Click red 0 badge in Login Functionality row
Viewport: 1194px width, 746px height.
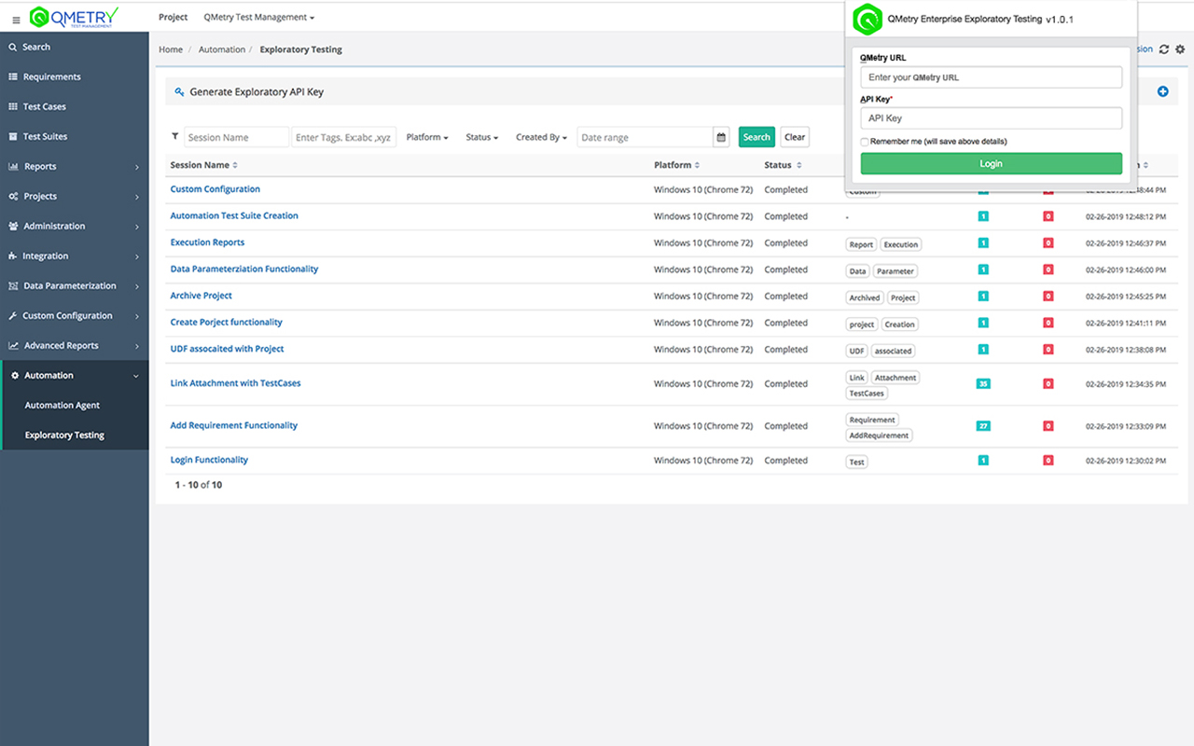pyautogui.click(x=1048, y=460)
